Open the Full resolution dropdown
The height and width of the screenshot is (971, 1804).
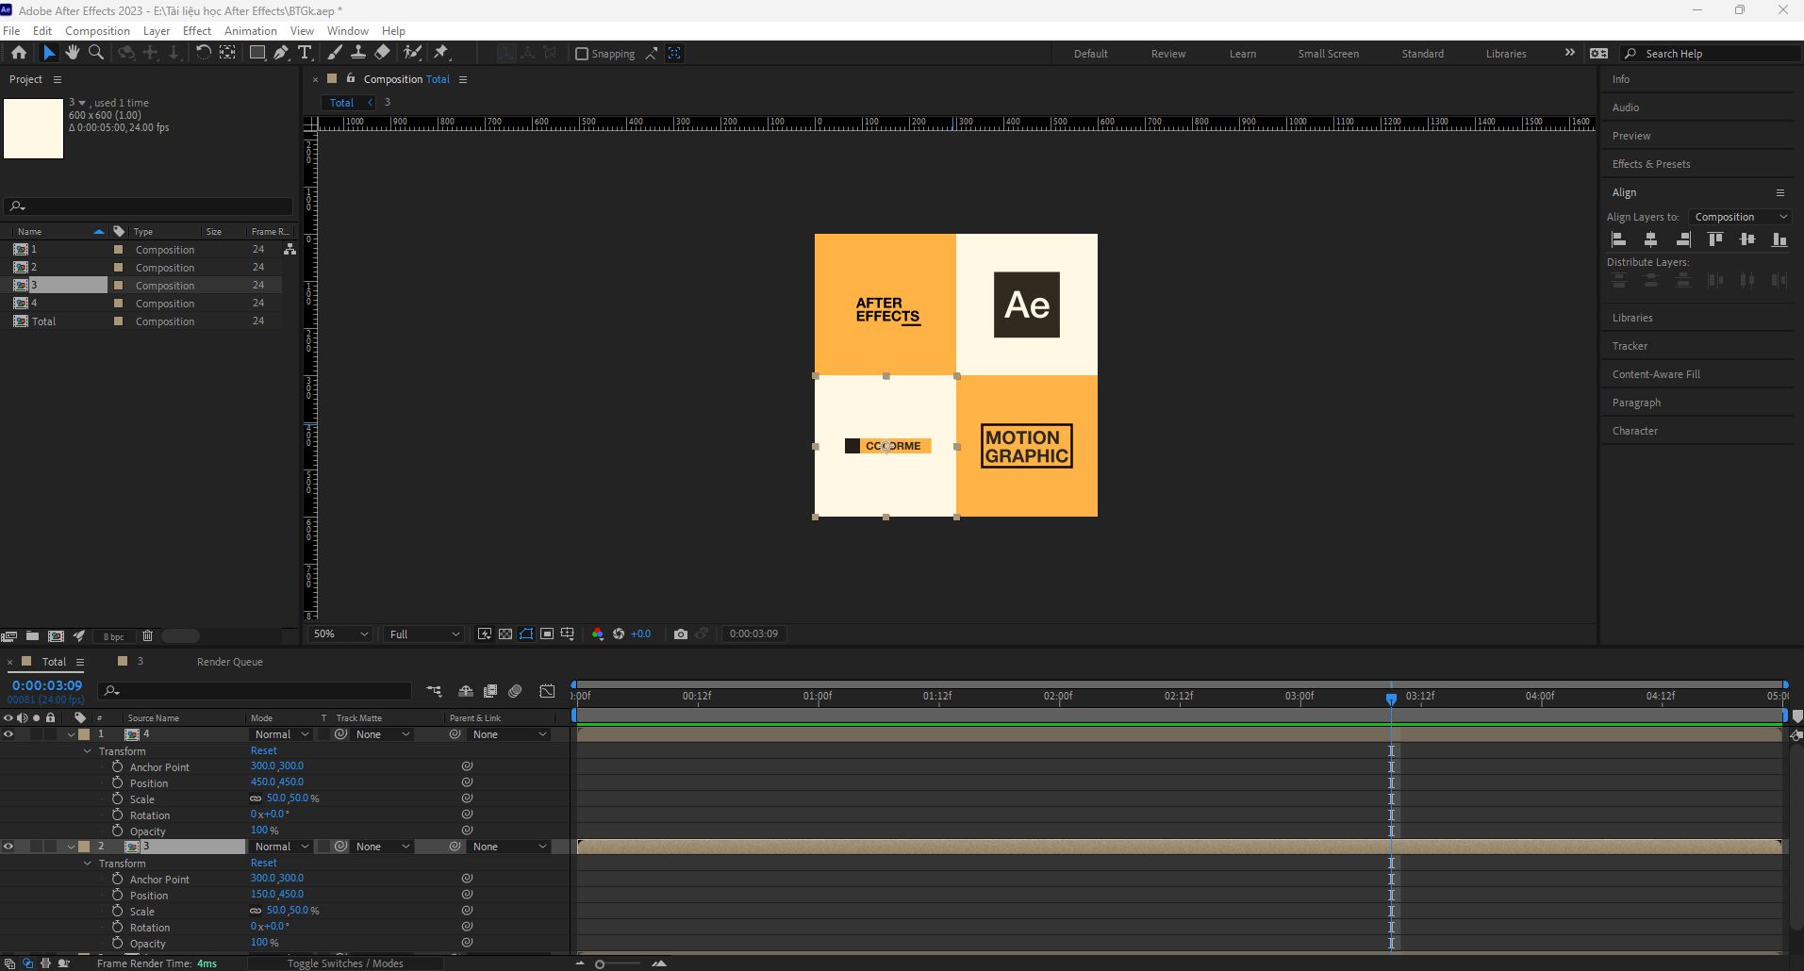(x=424, y=634)
